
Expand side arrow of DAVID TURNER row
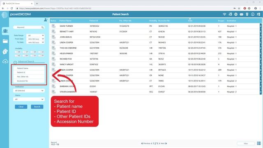261,26
